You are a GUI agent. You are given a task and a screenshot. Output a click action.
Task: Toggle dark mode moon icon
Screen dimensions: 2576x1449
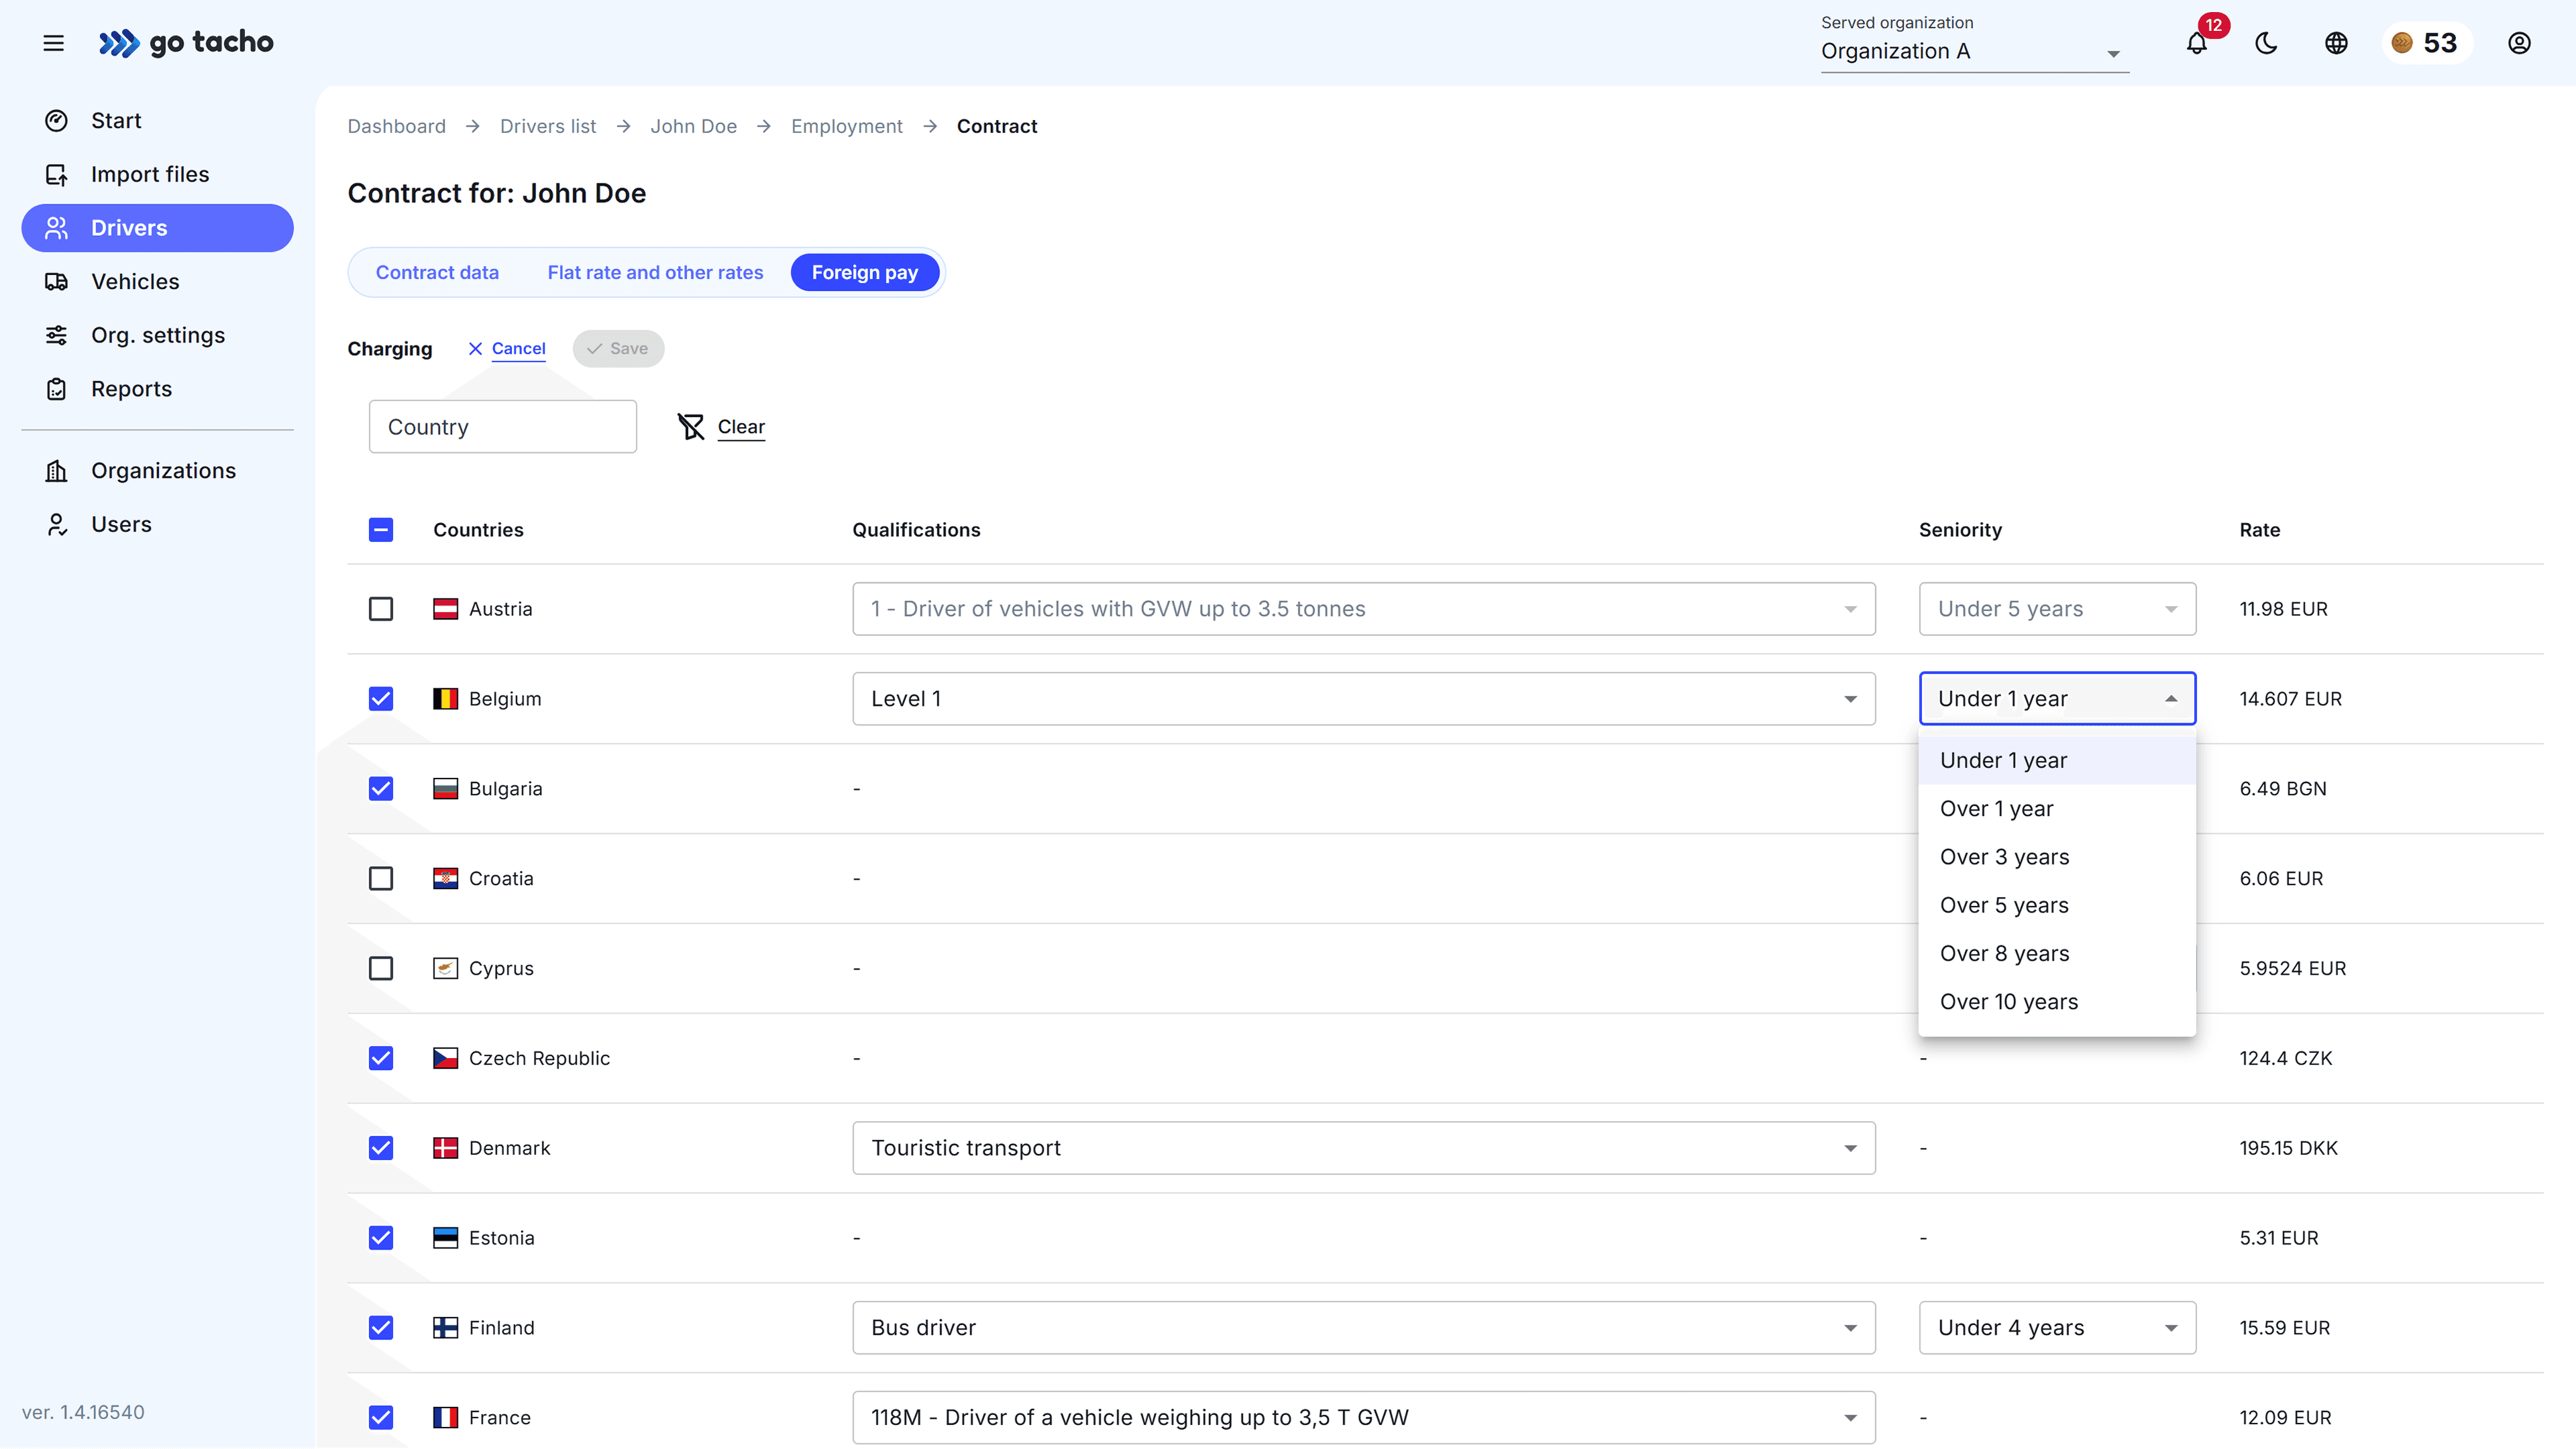(x=2266, y=43)
